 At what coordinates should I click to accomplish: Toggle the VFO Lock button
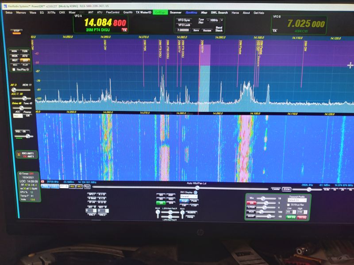184,25
